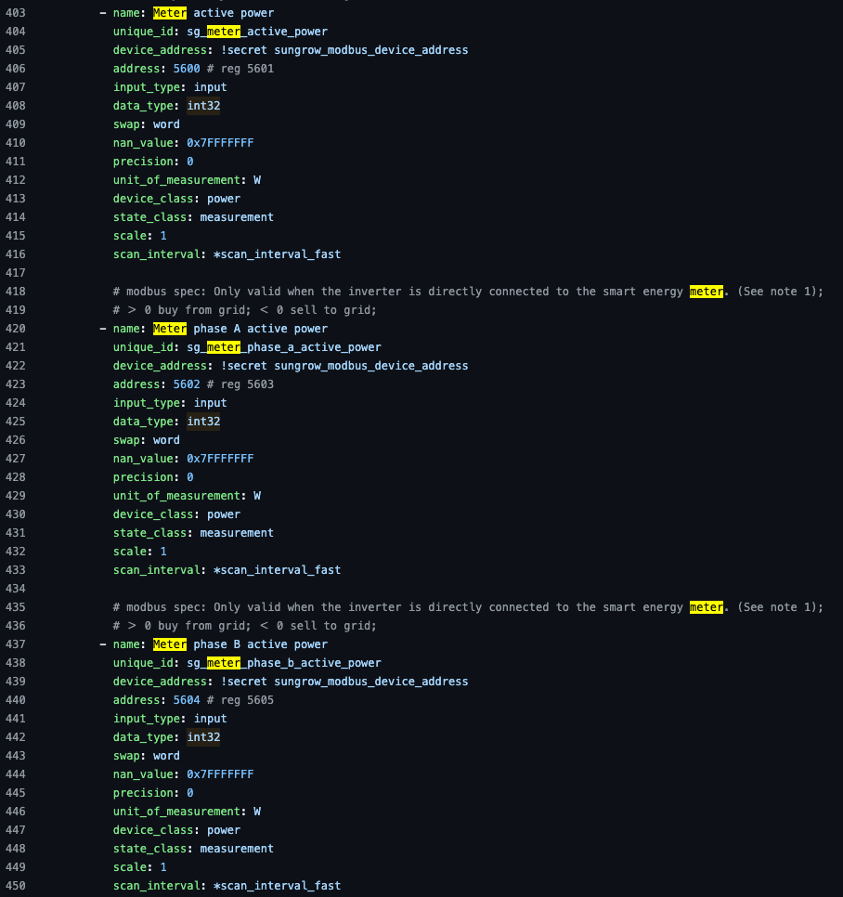The width and height of the screenshot is (843, 897).
Task: Click highlighted "meter" in line 418 comment
Action: point(706,292)
